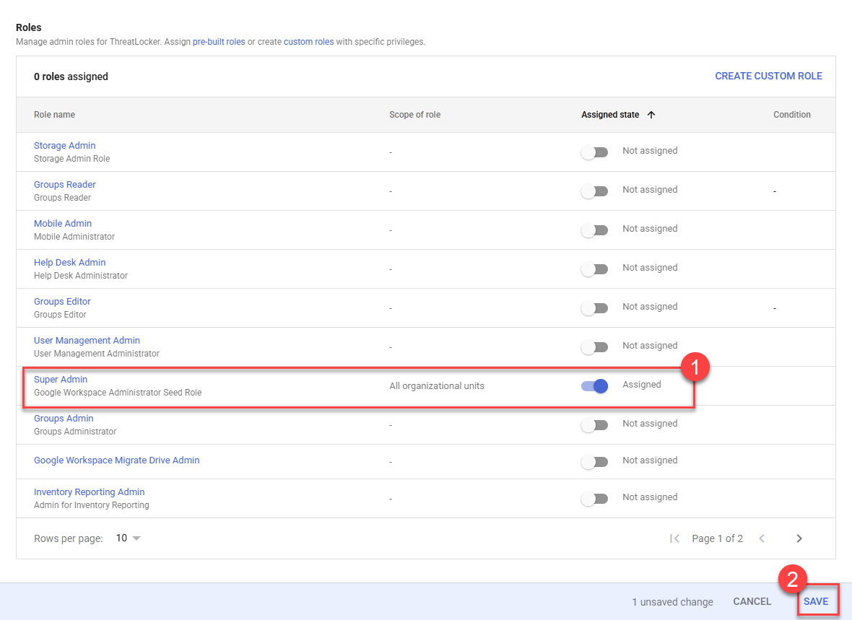Open Google Workspace Migrate Drive Admin role
Image resolution: width=852 pixels, height=620 pixels.
116,460
